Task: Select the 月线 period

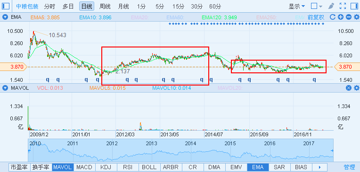Action: (x=123, y=7)
